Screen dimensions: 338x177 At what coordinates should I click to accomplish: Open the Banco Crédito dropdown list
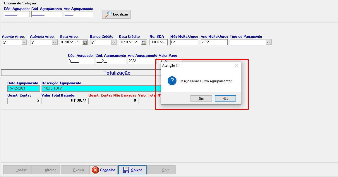[114, 42]
